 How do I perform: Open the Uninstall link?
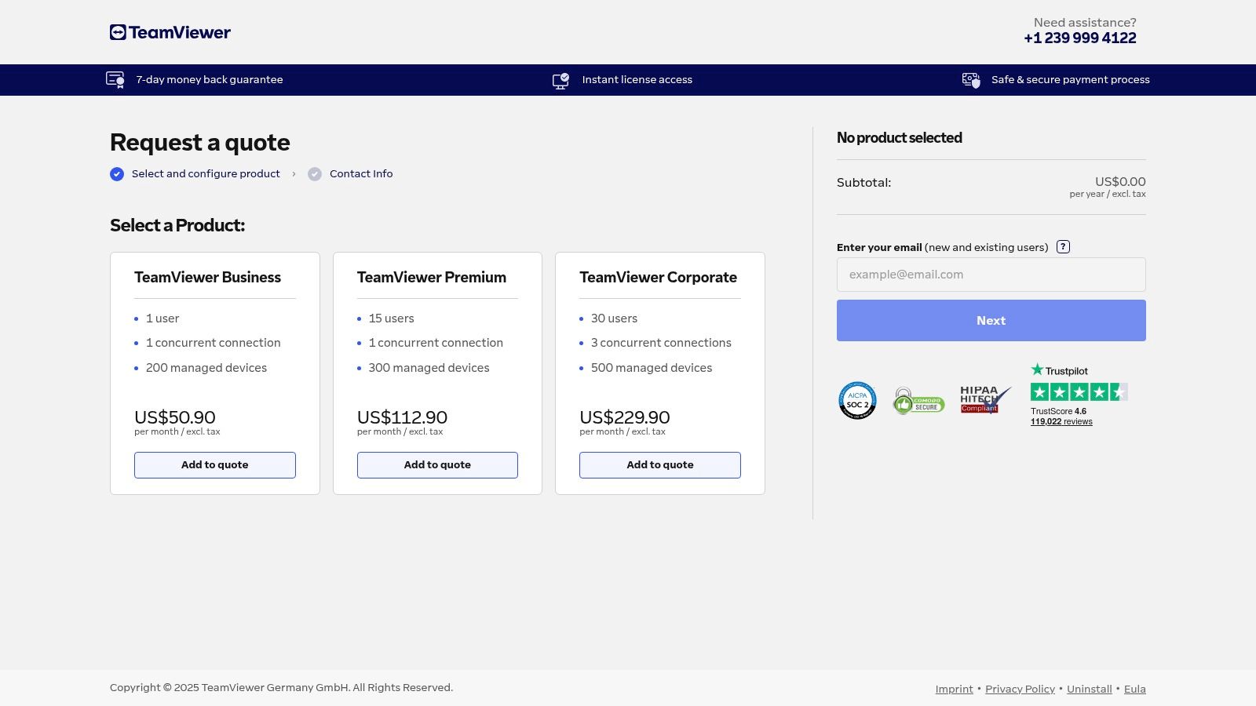click(x=1090, y=690)
